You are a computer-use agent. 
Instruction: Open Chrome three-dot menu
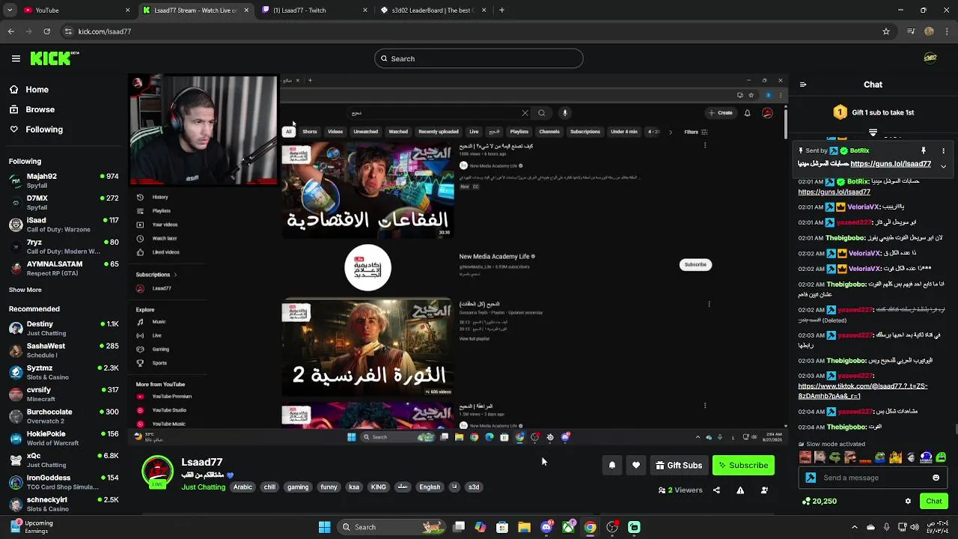click(x=948, y=31)
